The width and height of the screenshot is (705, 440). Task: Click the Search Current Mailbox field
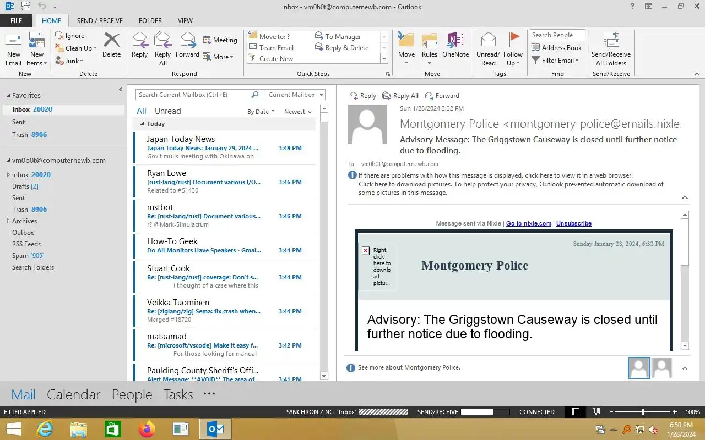point(193,95)
